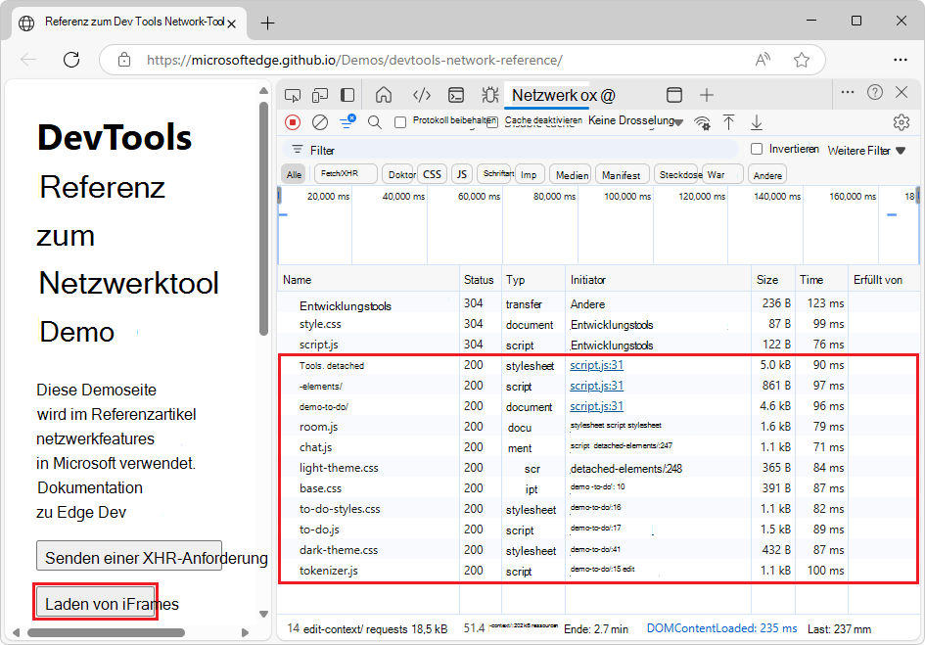Click the record network log icon
Image resolution: width=925 pixels, height=645 pixels.
(x=293, y=122)
